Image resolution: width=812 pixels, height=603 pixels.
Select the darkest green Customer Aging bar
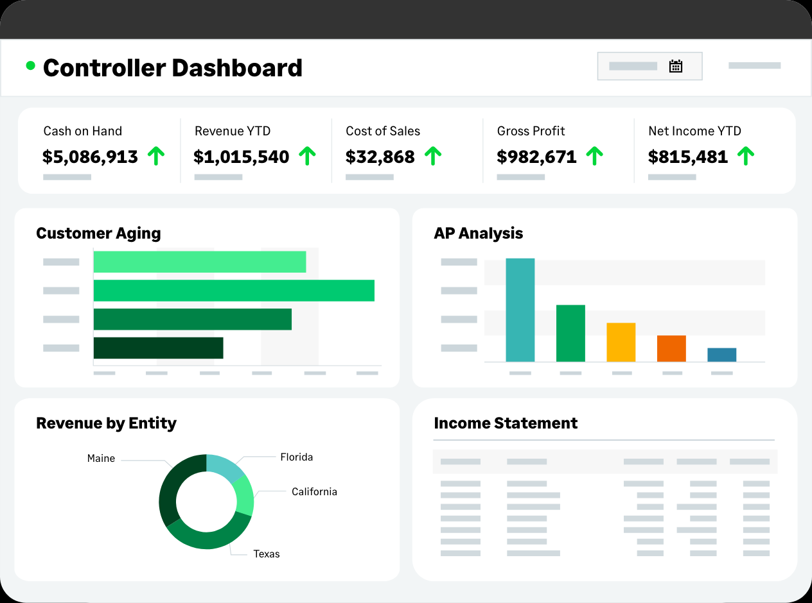[159, 348]
